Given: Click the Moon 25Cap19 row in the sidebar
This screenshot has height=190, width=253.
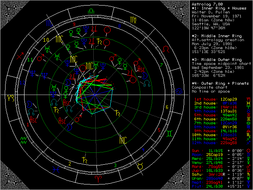Looking at the screenshot, I should pos(213,155).
